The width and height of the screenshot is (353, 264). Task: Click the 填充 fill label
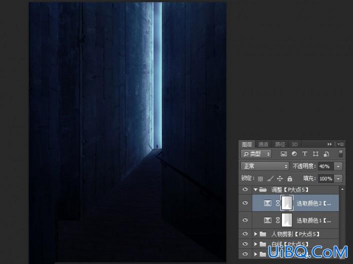[309, 179]
